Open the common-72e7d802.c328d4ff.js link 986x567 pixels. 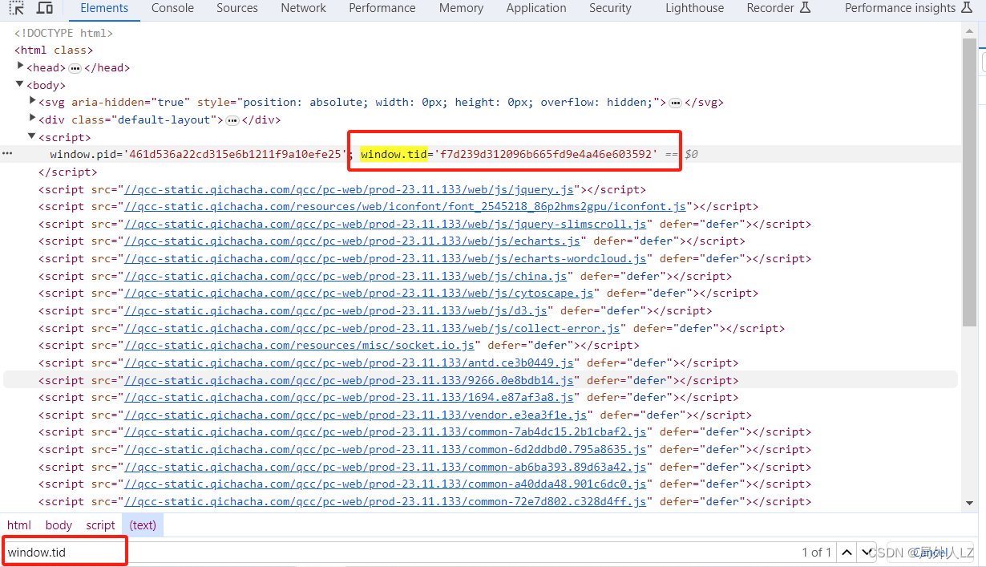click(x=385, y=501)
